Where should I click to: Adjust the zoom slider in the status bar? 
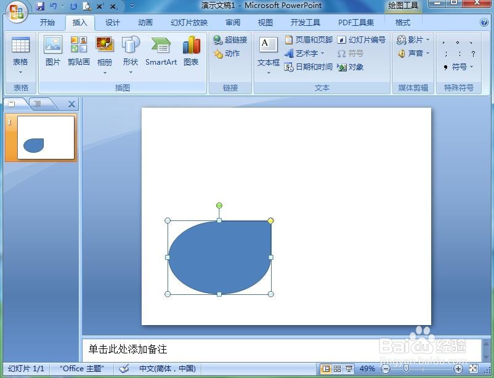407,368
